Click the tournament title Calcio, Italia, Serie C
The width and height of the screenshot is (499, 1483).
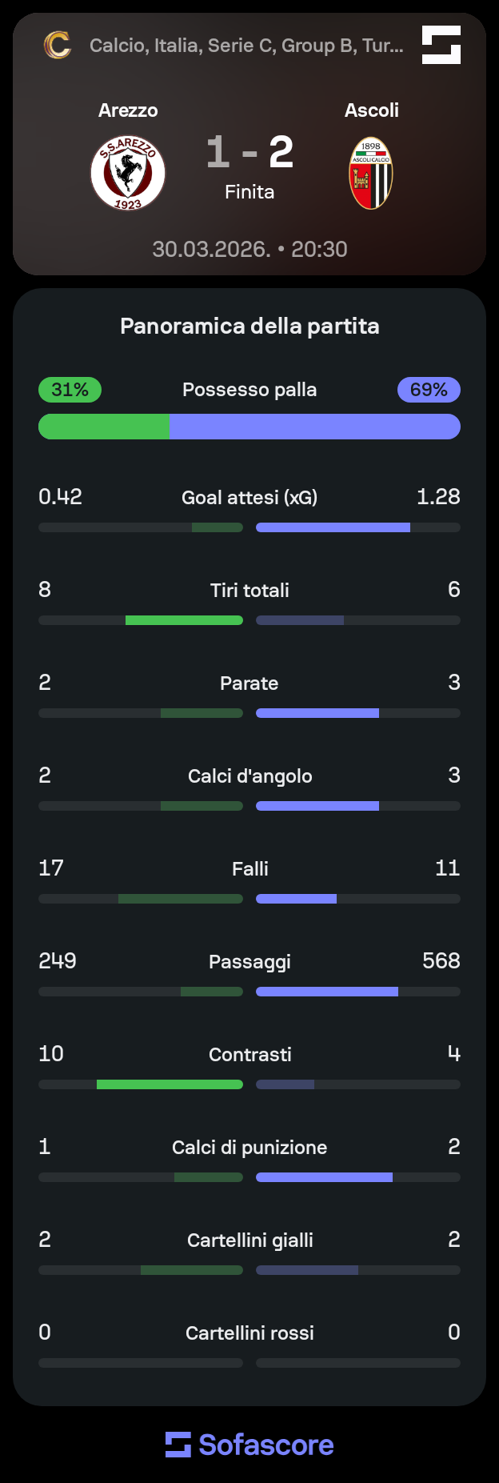coord(246,46)
